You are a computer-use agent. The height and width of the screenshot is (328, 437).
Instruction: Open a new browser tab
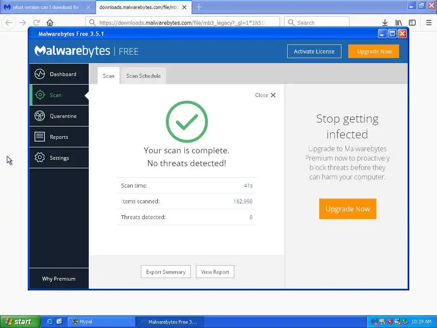pos(199,7)
